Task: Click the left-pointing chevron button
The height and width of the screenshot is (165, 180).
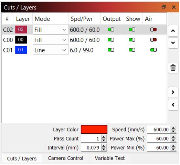Action: pyautogui.click(x=173, y=105)
